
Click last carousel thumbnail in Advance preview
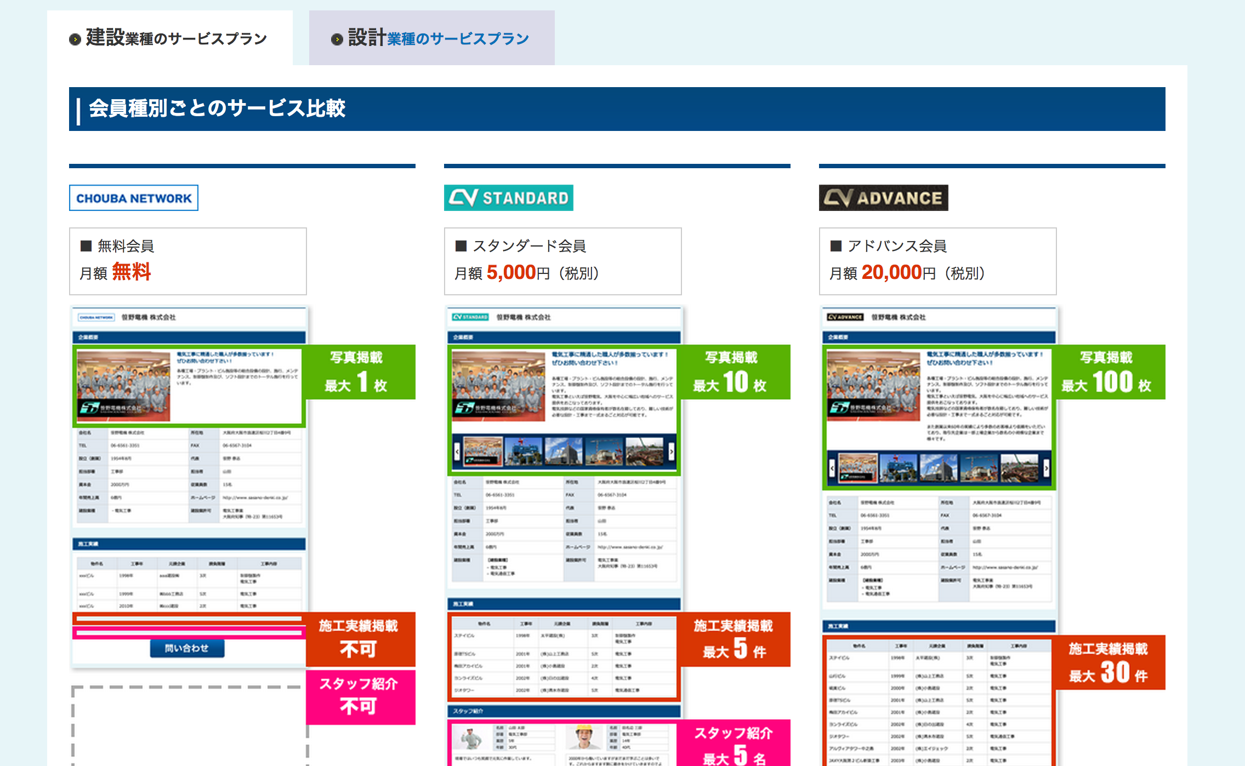point(1020,468)
